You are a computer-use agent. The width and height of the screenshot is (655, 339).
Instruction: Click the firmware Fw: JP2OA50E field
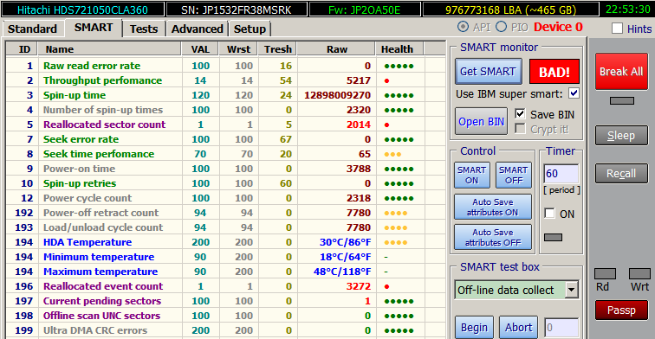coord(364,10)
